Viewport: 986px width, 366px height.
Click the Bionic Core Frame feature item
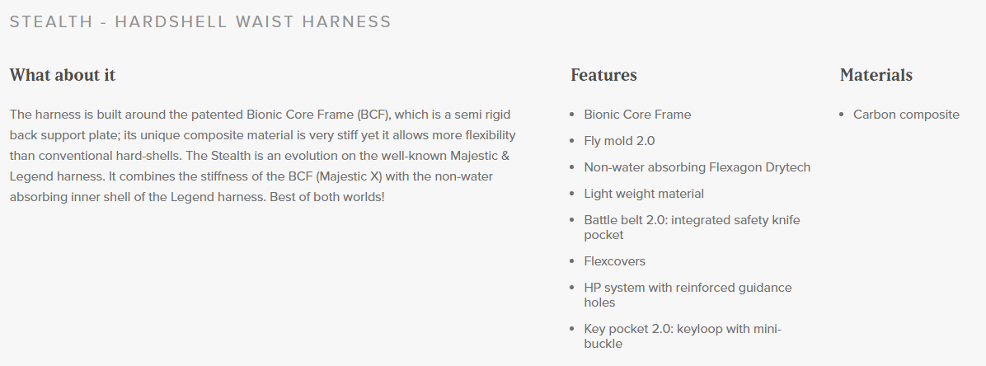(637, 115)
